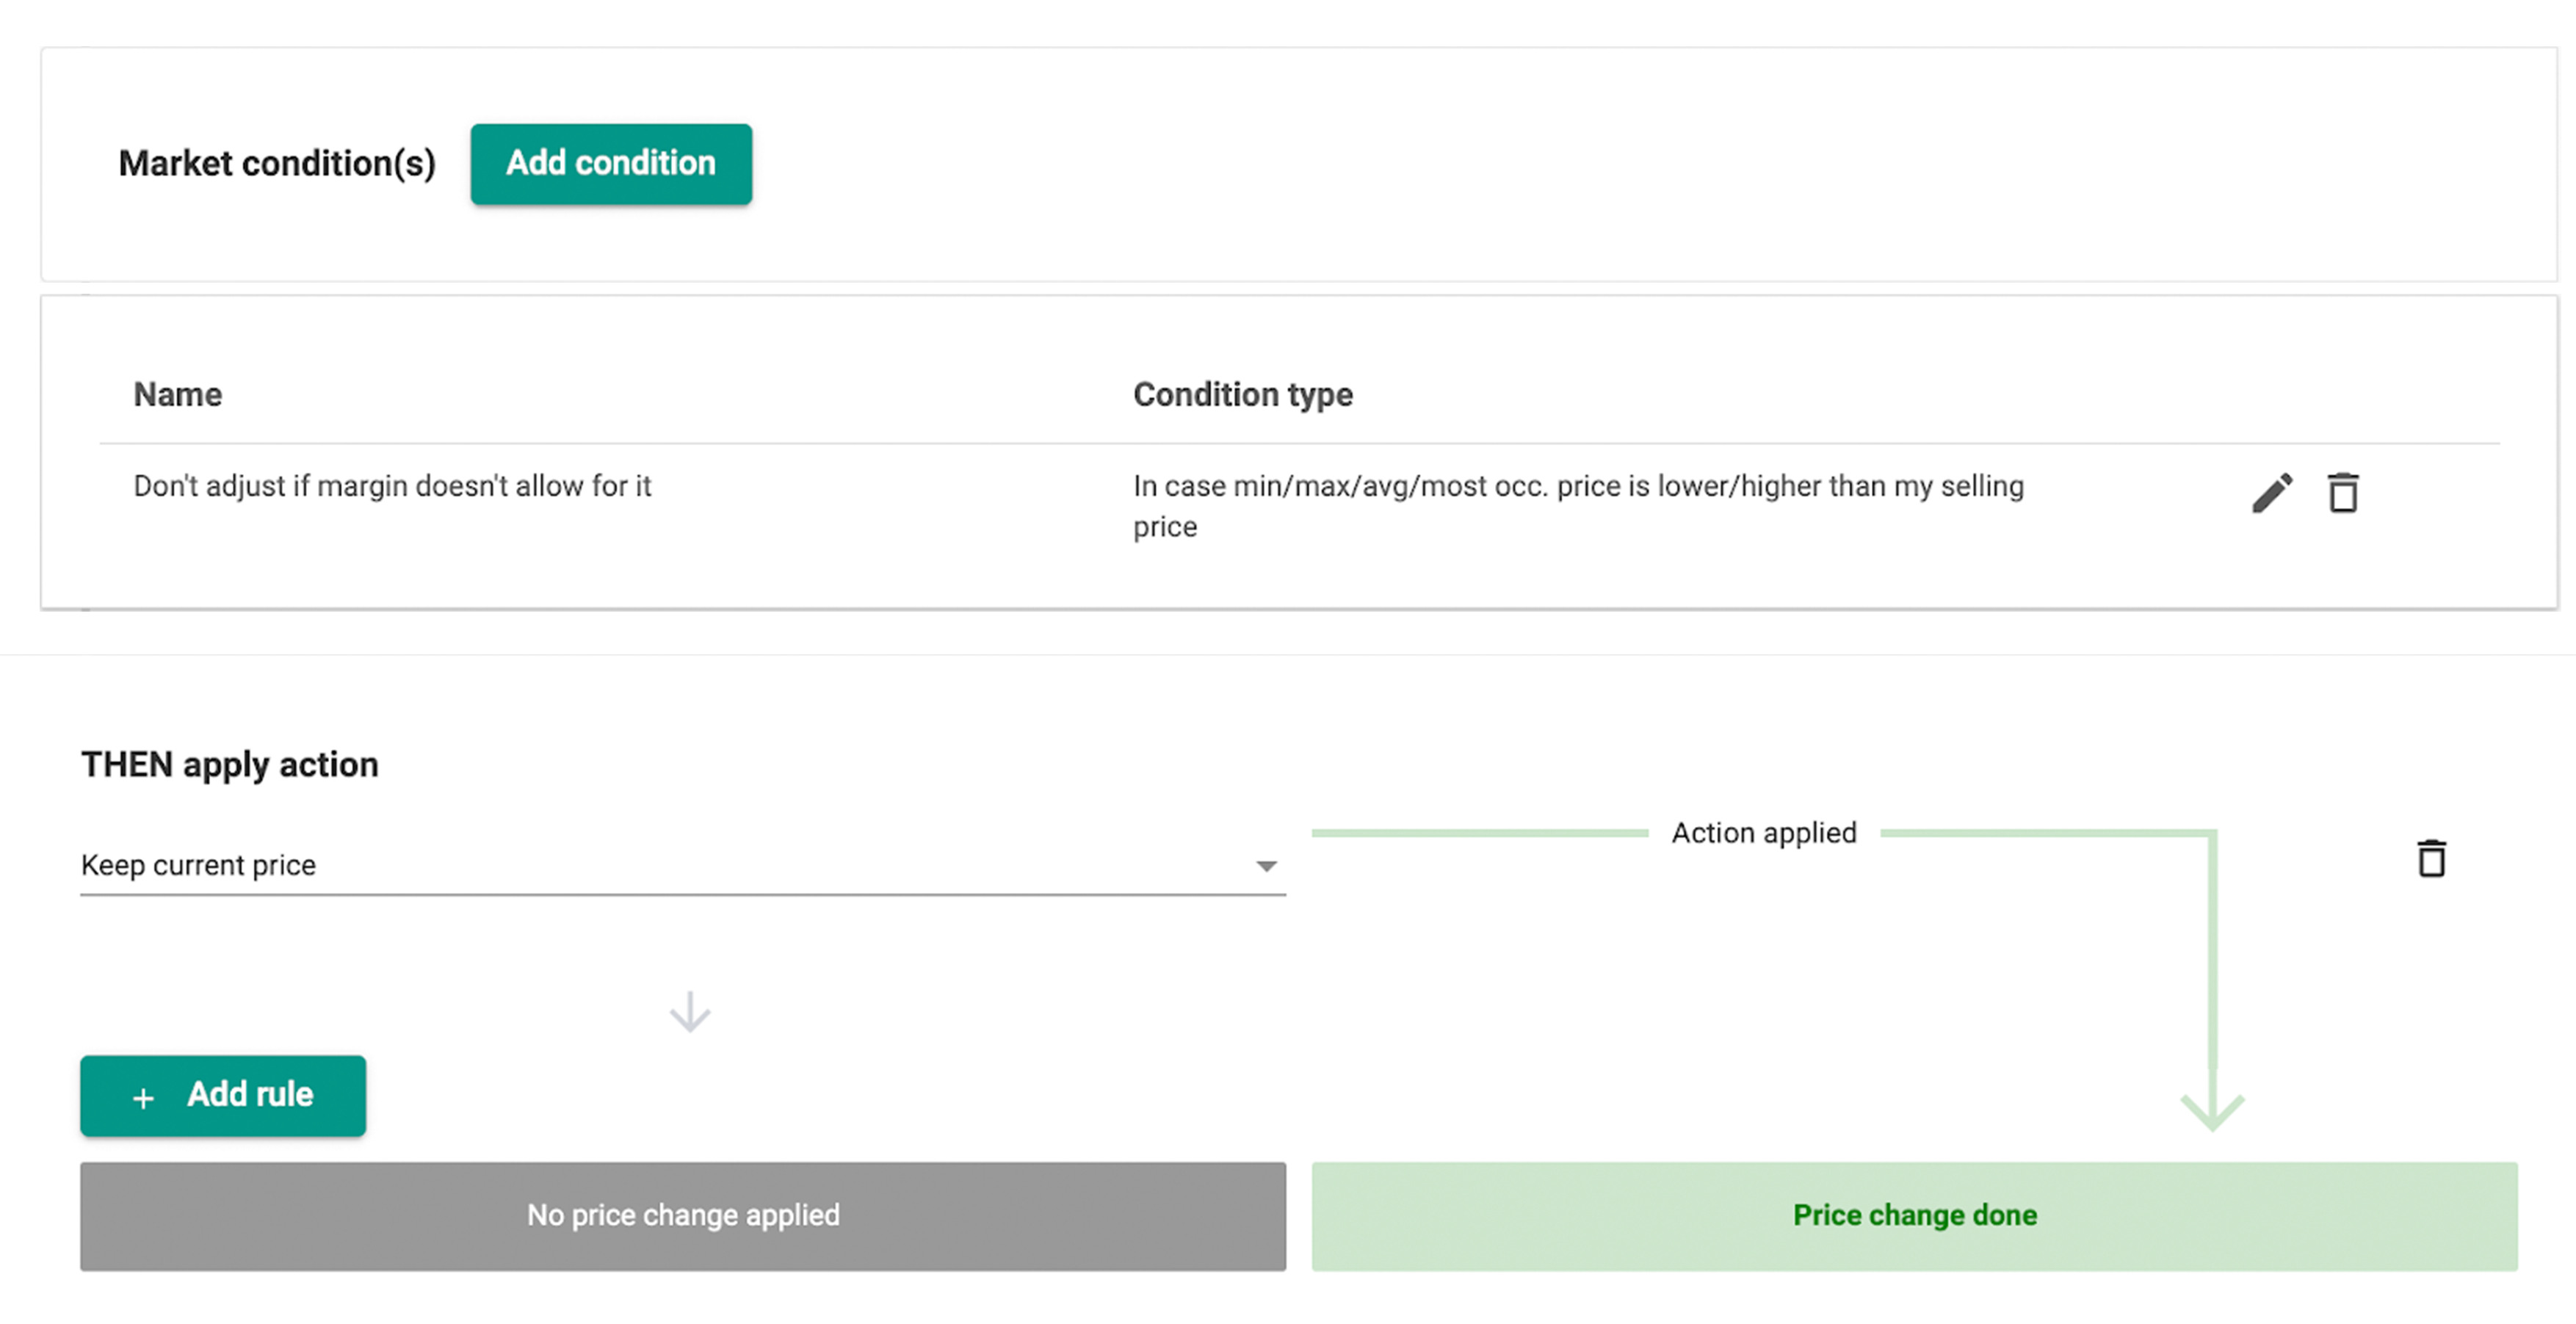
Task: Edit the margin condition with pencil icon
Action: [2271, 493]
